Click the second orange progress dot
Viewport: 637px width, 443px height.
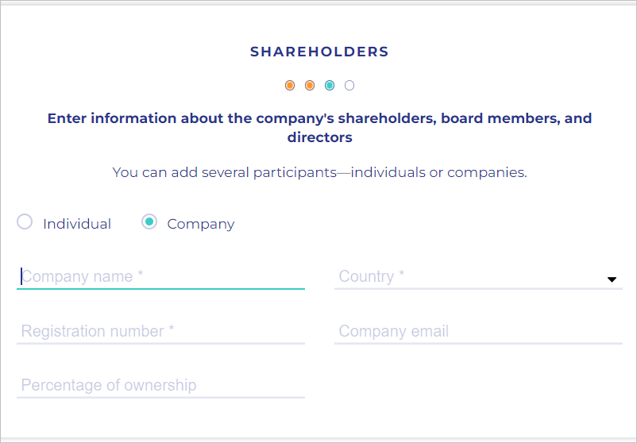[x=310, y=85]
